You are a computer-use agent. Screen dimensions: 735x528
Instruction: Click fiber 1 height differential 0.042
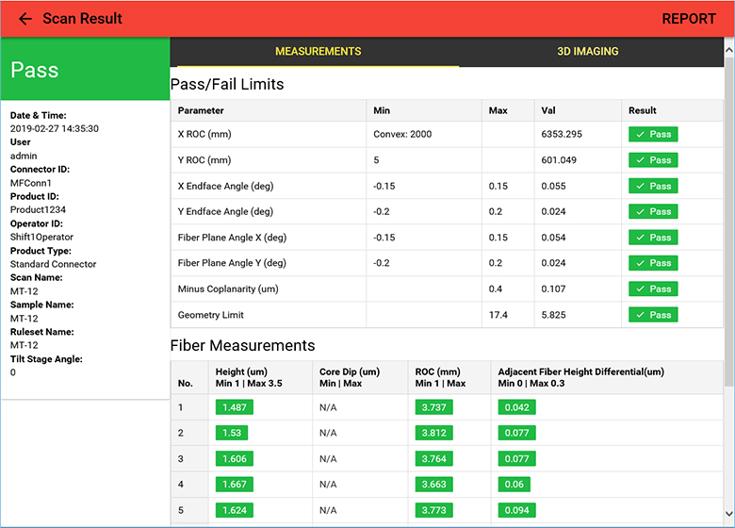[517, 407]
